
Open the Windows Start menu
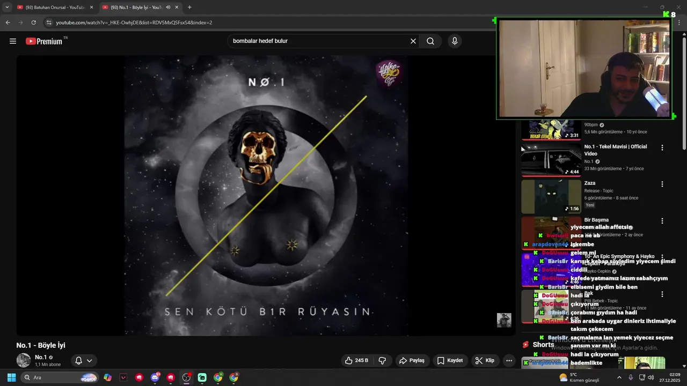[11, 377]
